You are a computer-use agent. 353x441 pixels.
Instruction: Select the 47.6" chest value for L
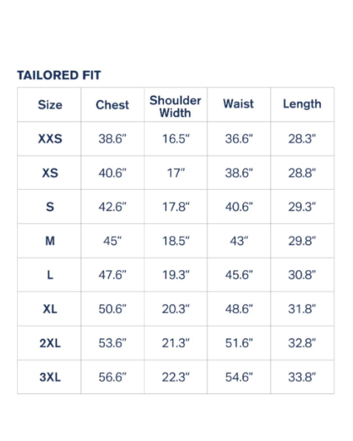pyautogui.click(x=112, y=275)
